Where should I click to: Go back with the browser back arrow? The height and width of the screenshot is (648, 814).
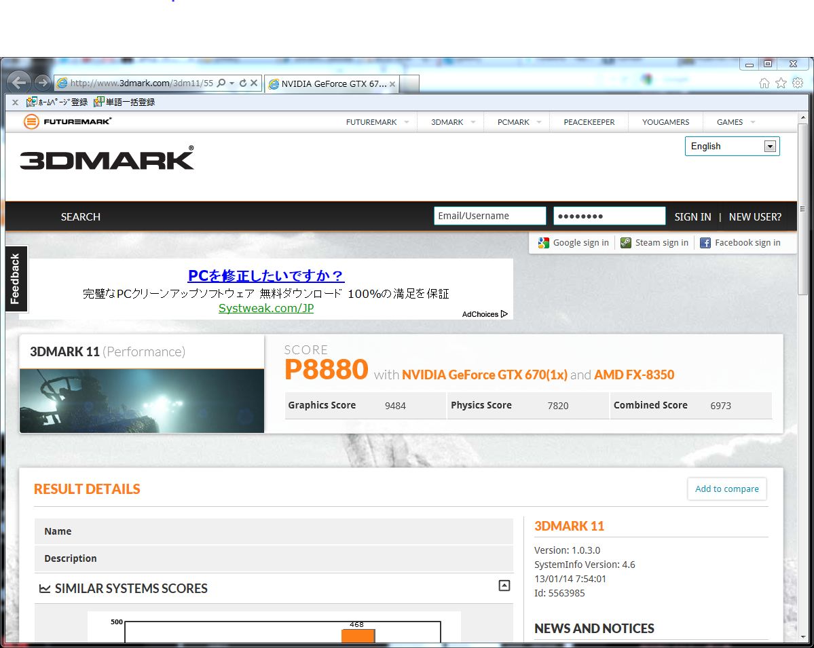point(19,82)
